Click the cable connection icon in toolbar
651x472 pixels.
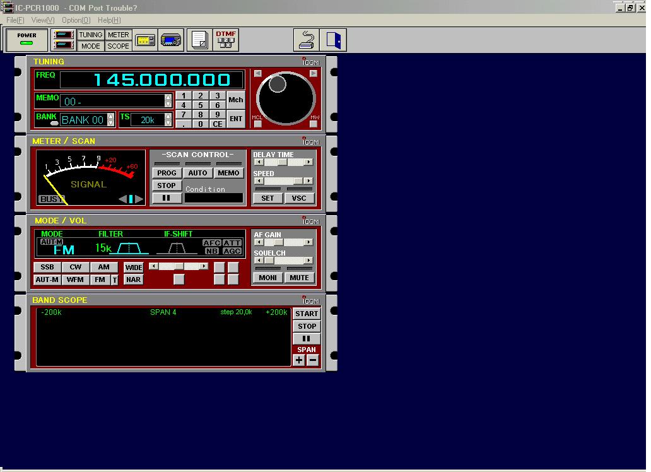[307, 40]
